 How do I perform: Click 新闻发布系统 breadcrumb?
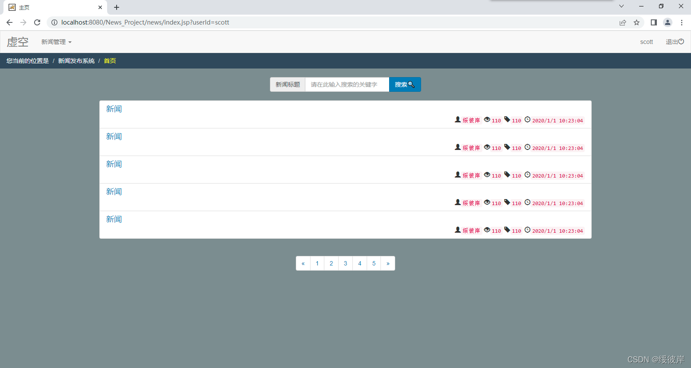76,61
